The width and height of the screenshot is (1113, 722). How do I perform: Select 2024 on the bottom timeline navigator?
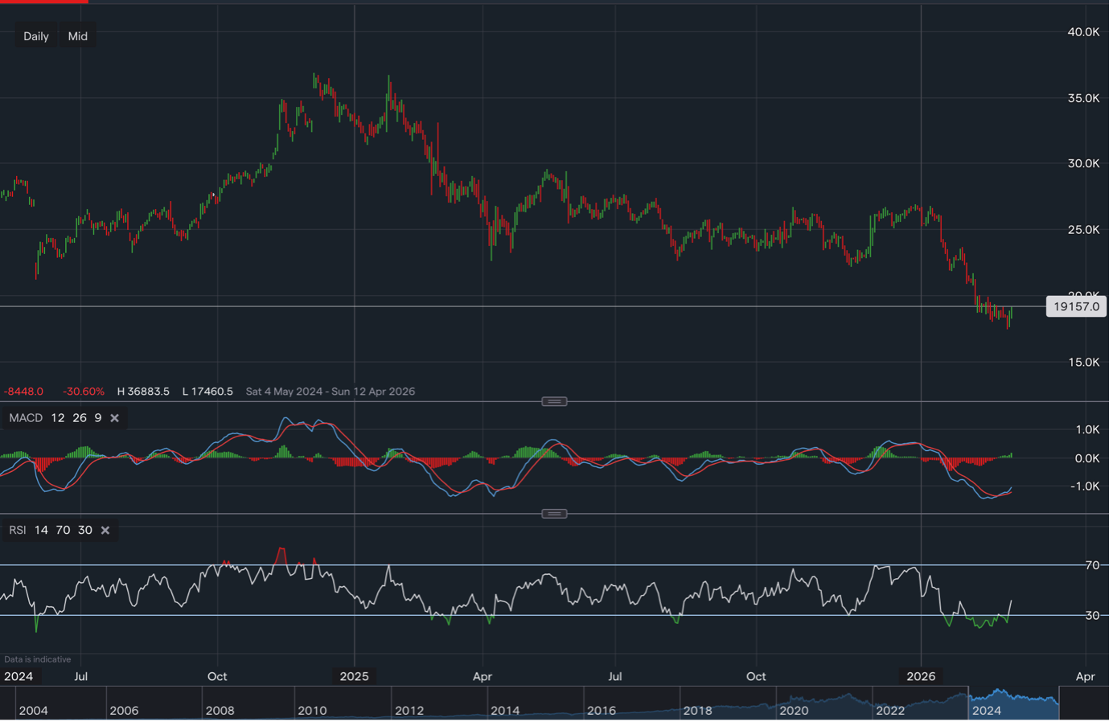click(985, 711)
